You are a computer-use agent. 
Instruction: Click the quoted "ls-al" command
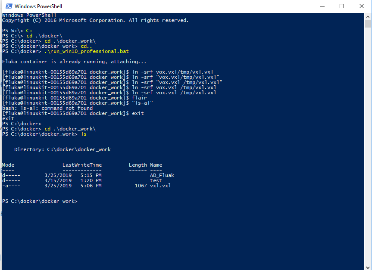point(142,103)
